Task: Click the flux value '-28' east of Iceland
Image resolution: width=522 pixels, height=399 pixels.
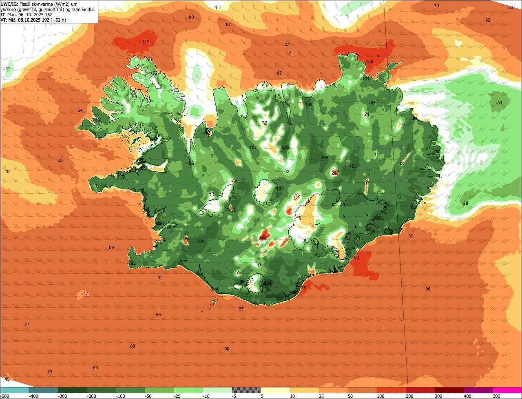Action: coord(465,204)
